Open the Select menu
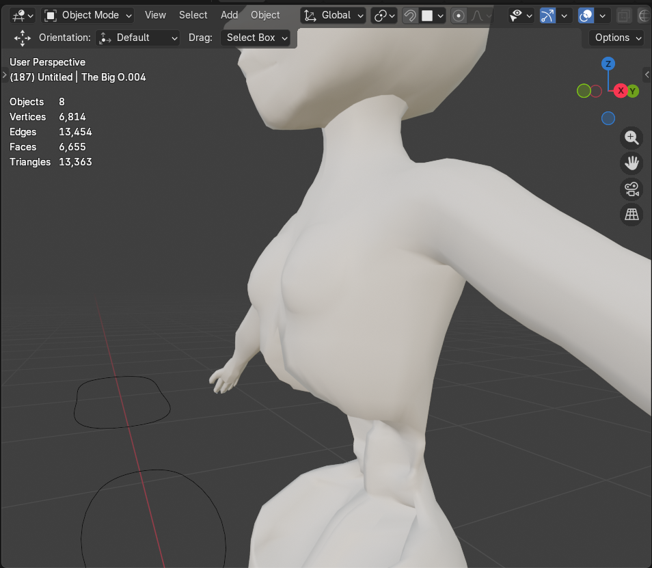This screenshot has width=652, height=568. pos(193,16)
